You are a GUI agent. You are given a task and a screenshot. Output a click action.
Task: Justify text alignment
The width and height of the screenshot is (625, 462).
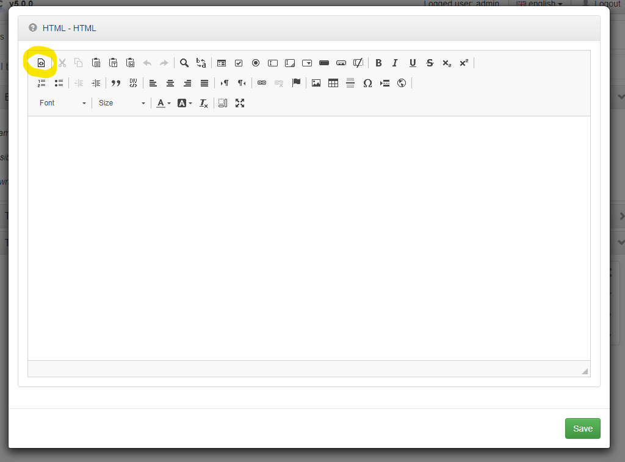[204, 83]
